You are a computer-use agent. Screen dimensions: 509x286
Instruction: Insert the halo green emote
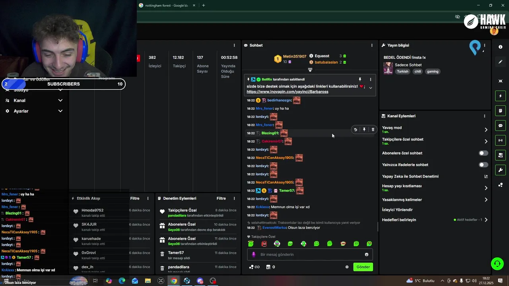tap(251, 243)
